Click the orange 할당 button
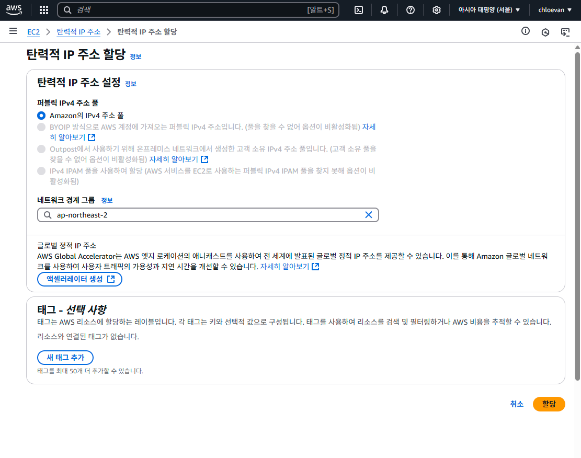This screenshot has height=458, width=581. (549, 404)
